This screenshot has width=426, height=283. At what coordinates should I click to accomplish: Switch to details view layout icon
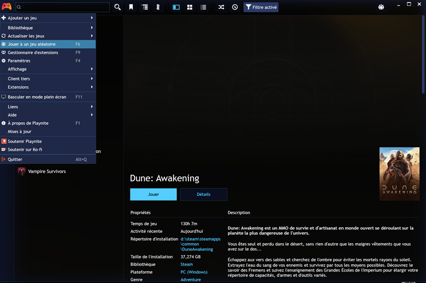pos(176,7)
